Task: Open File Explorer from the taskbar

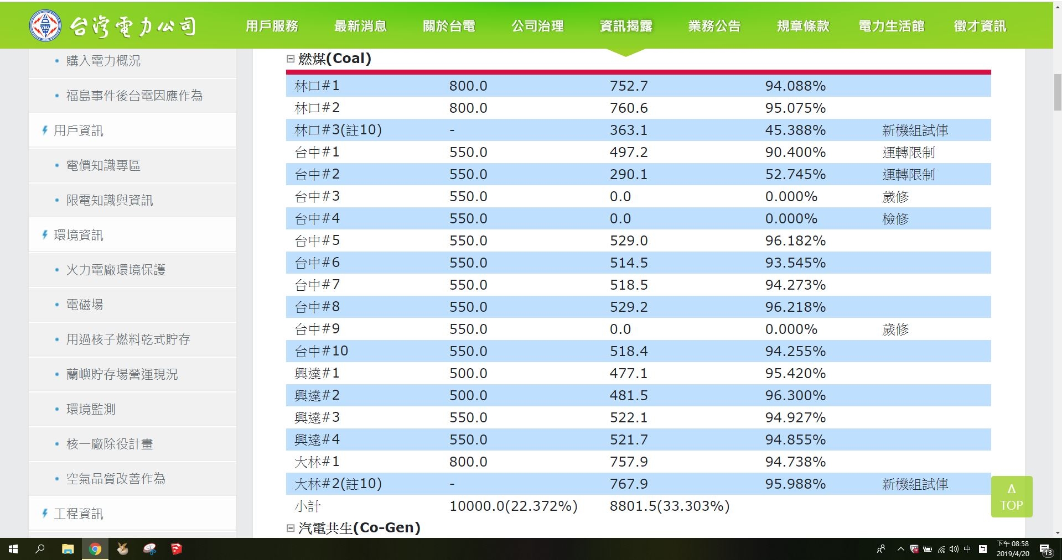Action: point(68,549)
